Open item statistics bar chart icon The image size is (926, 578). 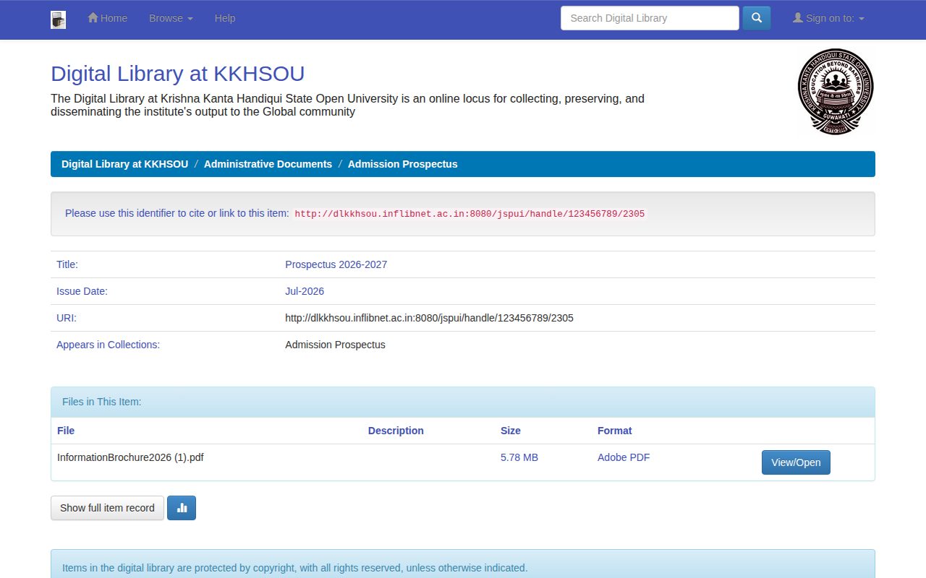click(182, 508)
